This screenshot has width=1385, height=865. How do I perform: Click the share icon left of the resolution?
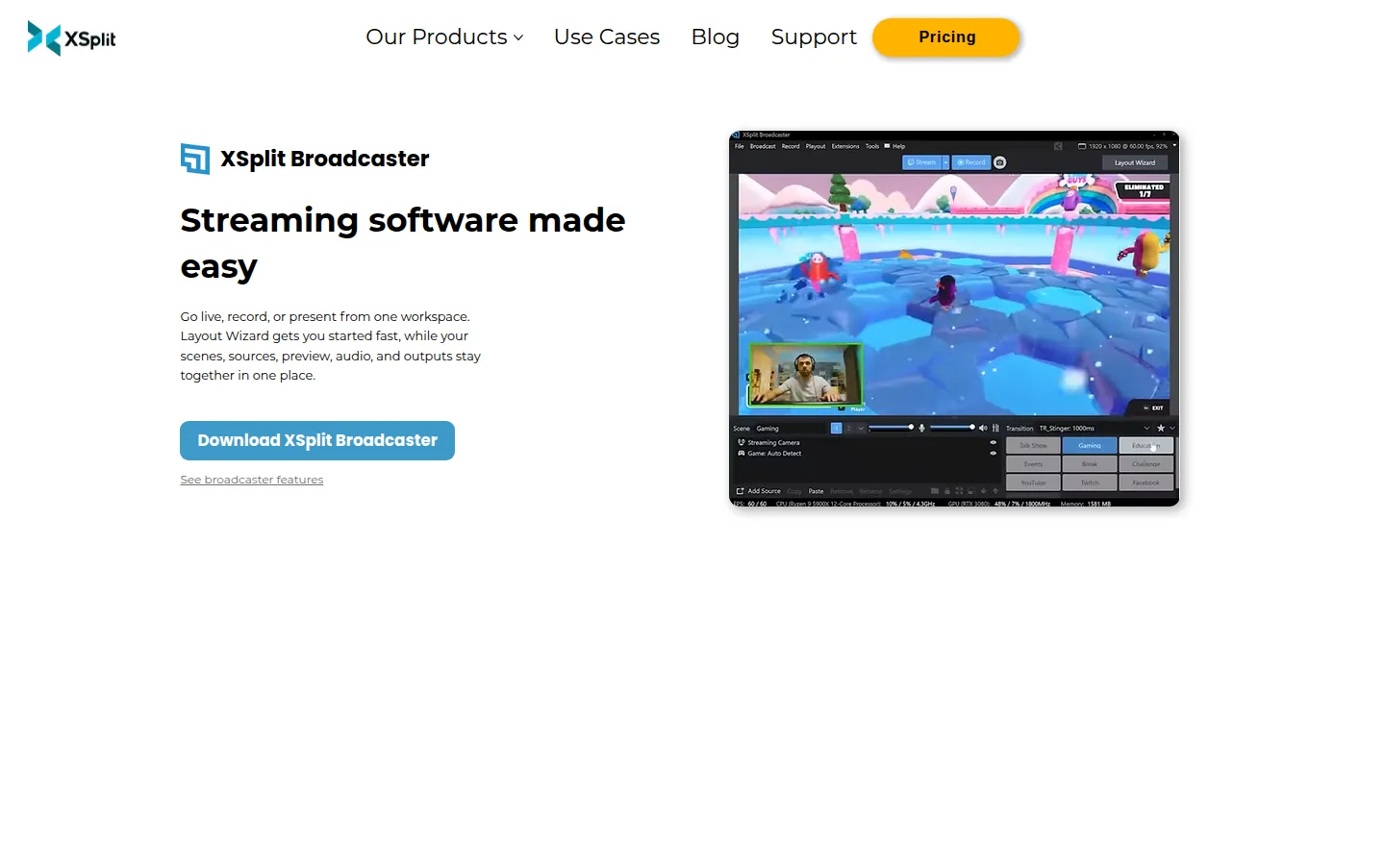pos(1058,146)
